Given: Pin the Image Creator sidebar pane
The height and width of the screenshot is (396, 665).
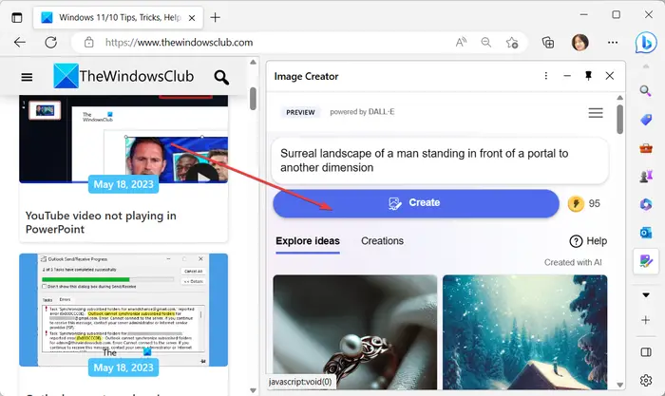Looking at the screenshot, I should click(588, 76).
